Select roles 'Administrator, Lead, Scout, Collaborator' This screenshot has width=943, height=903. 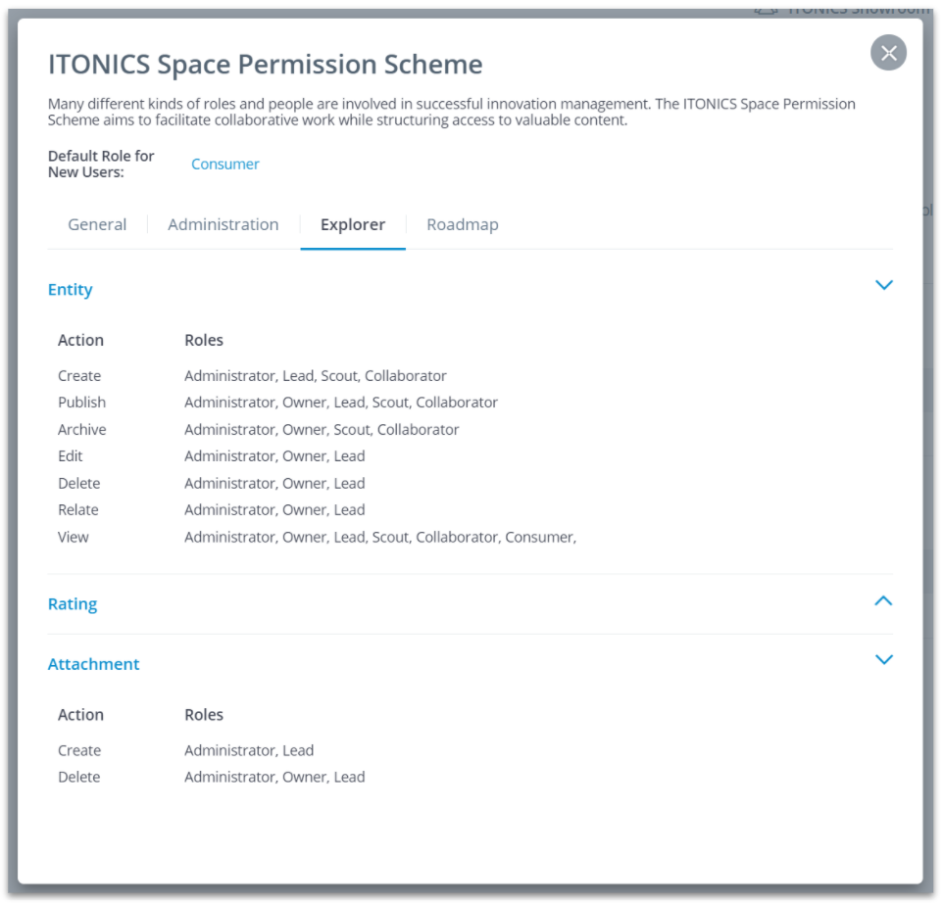tap(316, 376)
